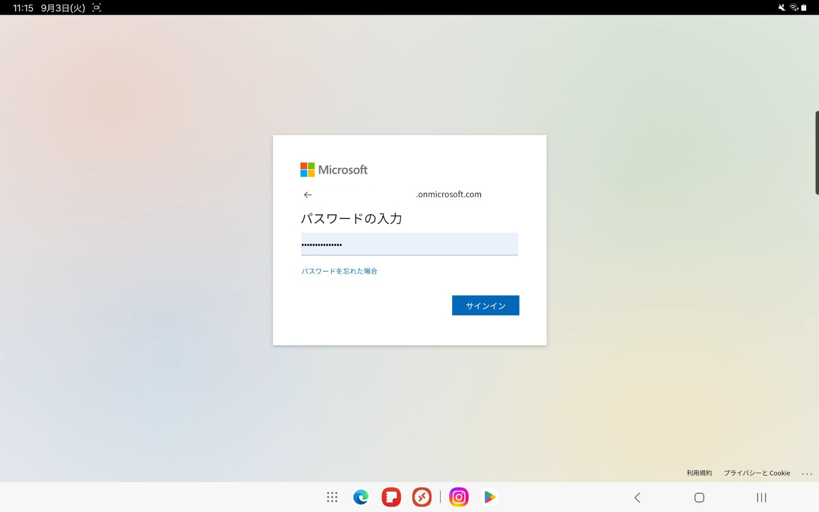
Task: Click the サインイン button
Action: [x=485, y=305]
